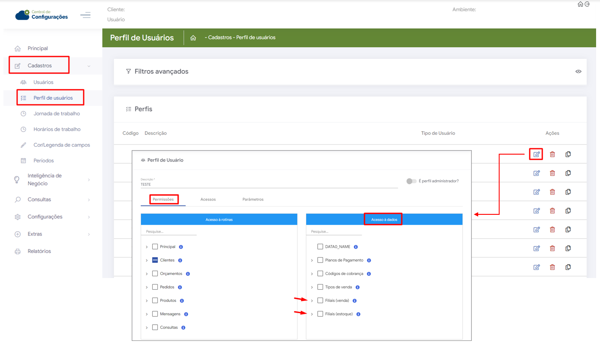
Task: Open the Parâmetros tab
Action: pyautogui.click(x=253, y=199)
